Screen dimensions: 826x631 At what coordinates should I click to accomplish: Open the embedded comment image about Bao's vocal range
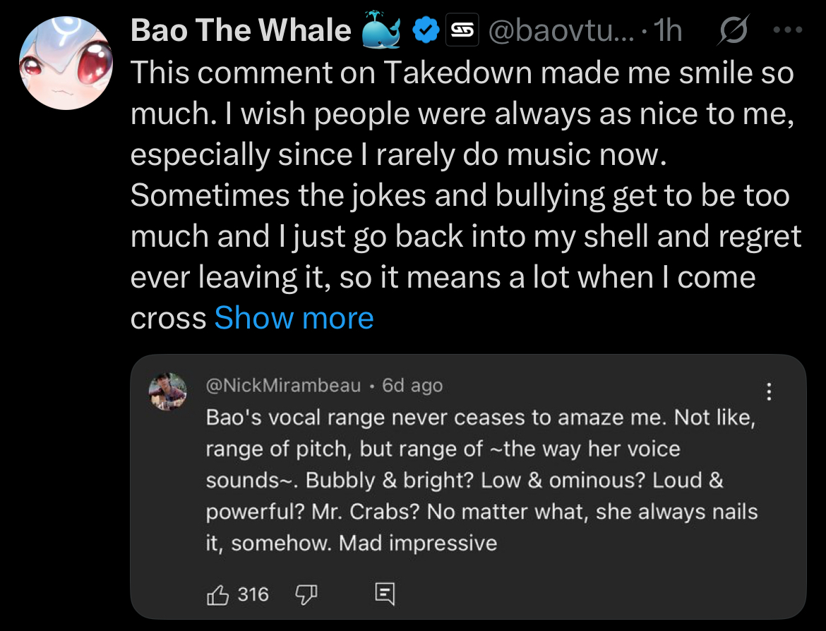[468, 486]
